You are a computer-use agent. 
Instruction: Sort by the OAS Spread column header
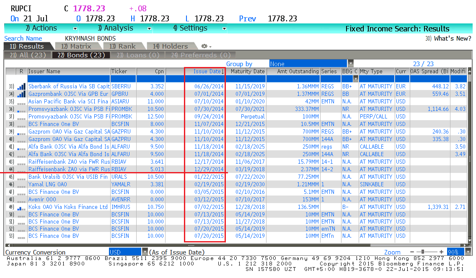(x=429, y=71)
